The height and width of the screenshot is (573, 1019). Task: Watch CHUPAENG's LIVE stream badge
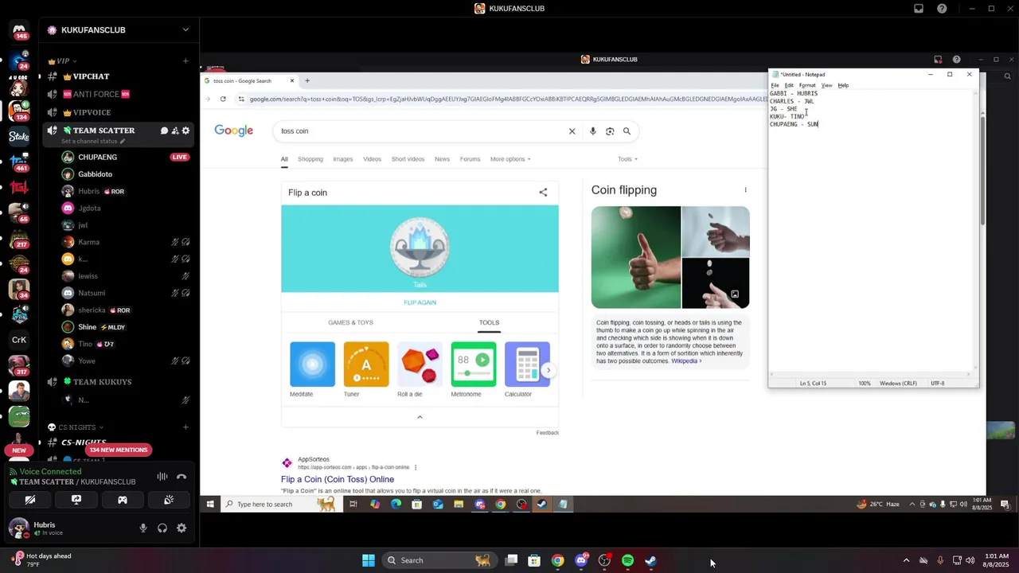click(180, 157)
